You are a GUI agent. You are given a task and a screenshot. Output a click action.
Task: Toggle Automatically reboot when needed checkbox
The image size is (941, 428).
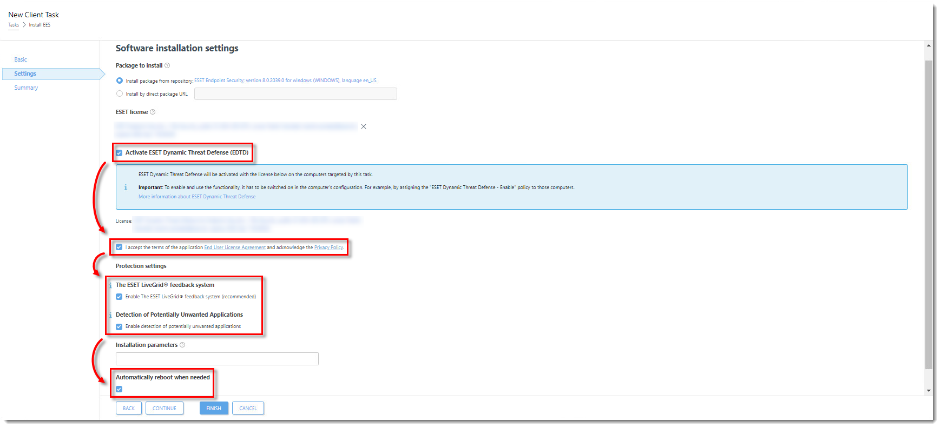pyautogui.click(x=119, y=389)
